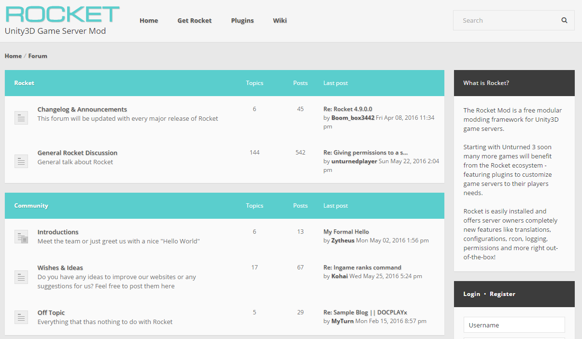
Task: Open last post Re: Ingame ranks command
Action: tap(362, 268)
